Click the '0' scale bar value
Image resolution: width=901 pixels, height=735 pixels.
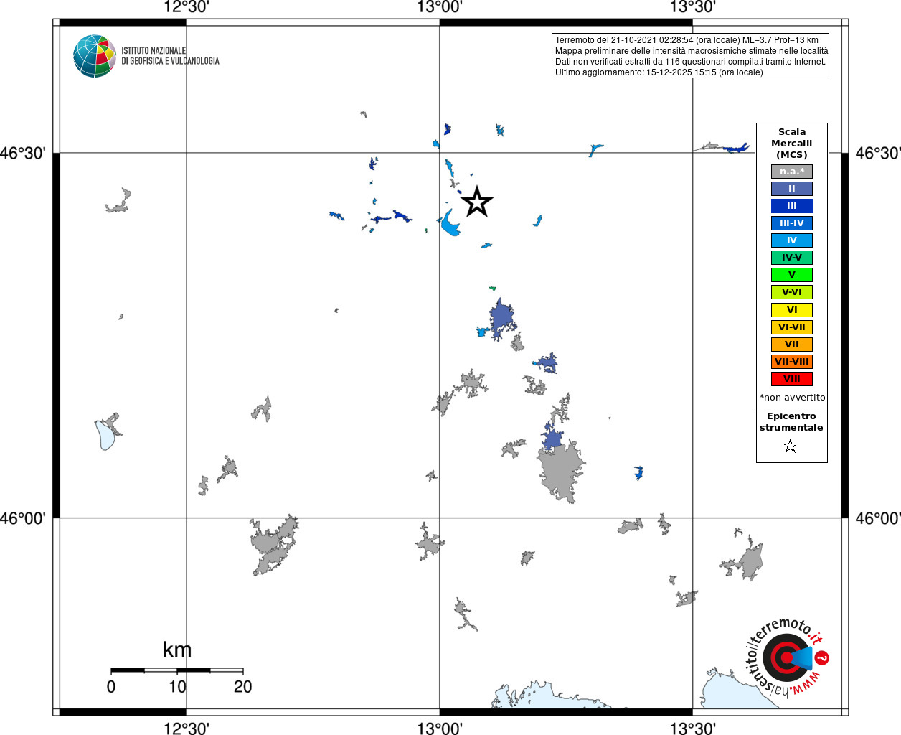[x=111, y=687]
